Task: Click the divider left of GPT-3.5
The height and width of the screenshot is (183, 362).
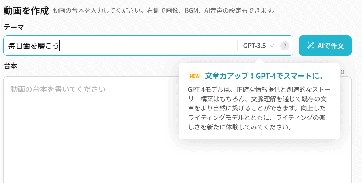Action: click(237, 46)
